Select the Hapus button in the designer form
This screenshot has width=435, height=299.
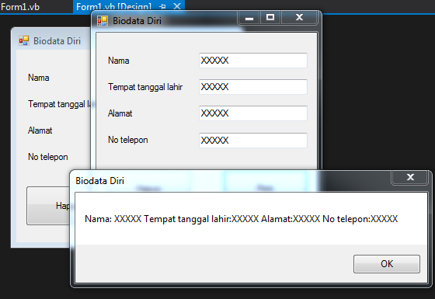[48, 206]
